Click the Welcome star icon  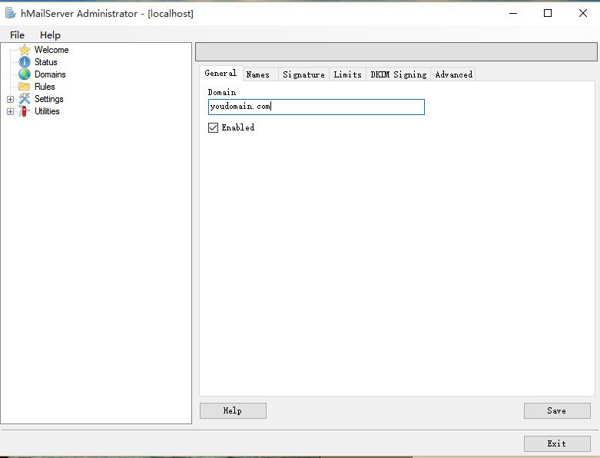pos(25,50)
